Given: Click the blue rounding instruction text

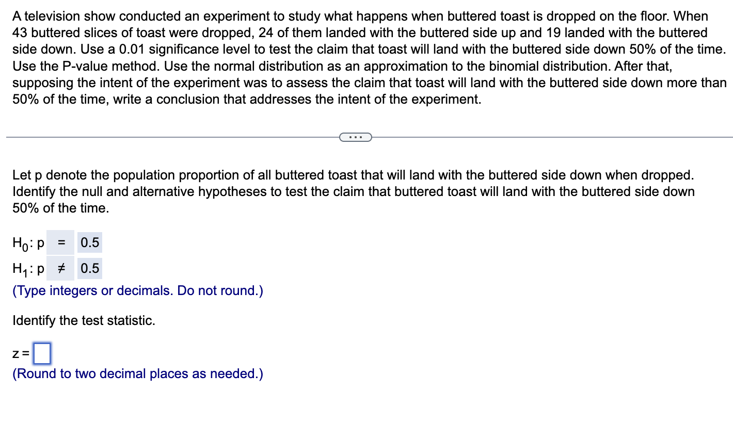Looking at the screenshot, I should point(138,373).
